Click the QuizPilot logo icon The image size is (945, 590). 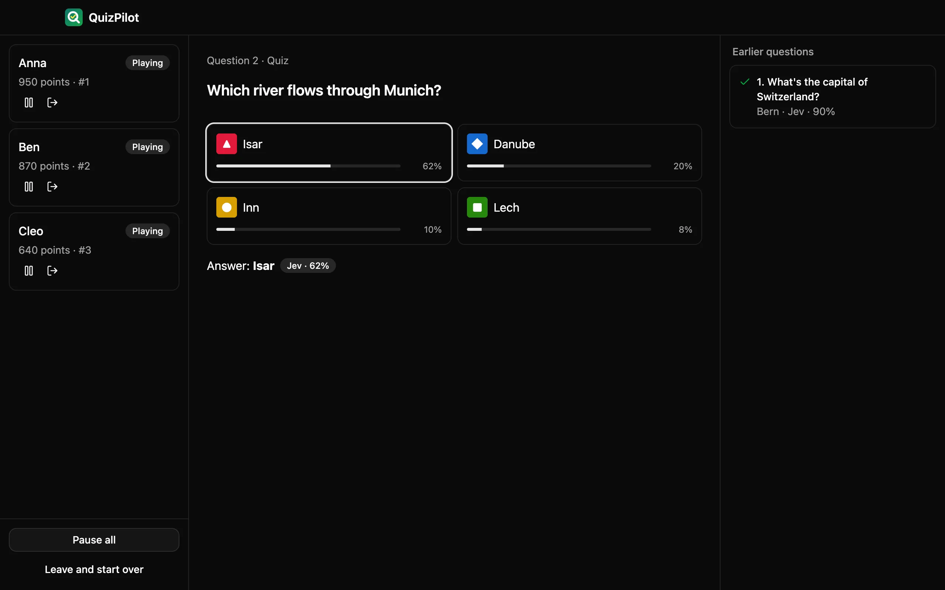tap(74, 17)
